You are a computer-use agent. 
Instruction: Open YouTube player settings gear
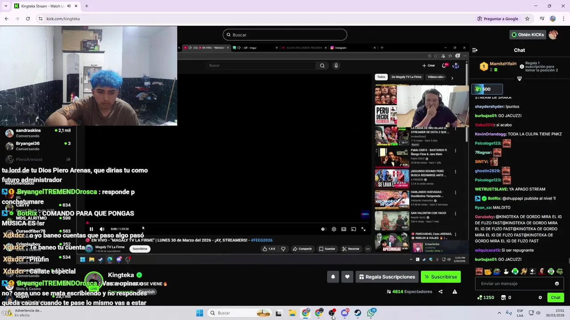tap(334, 229)
